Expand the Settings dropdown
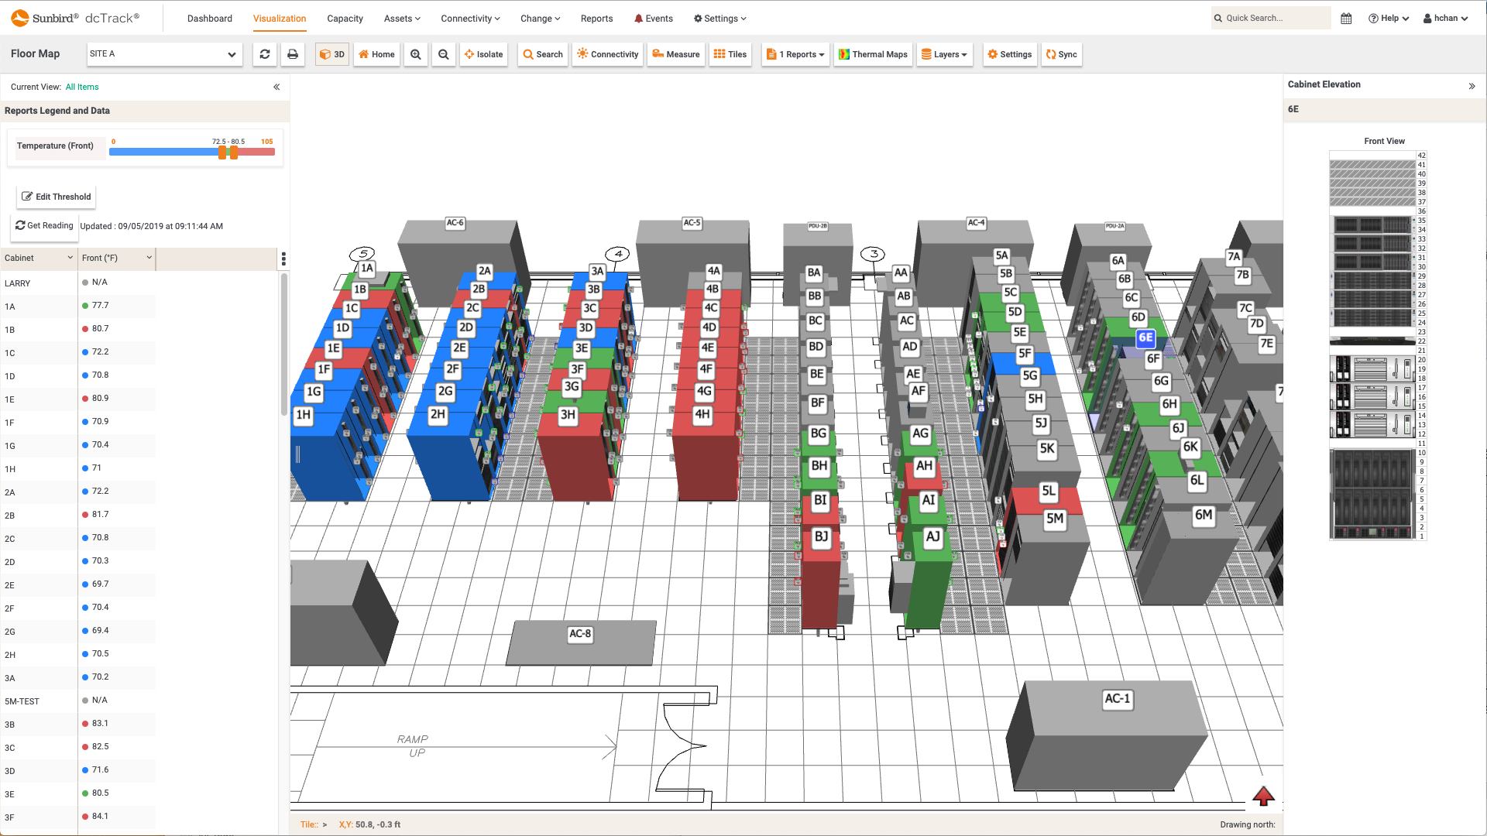 (x=721, y=17)
